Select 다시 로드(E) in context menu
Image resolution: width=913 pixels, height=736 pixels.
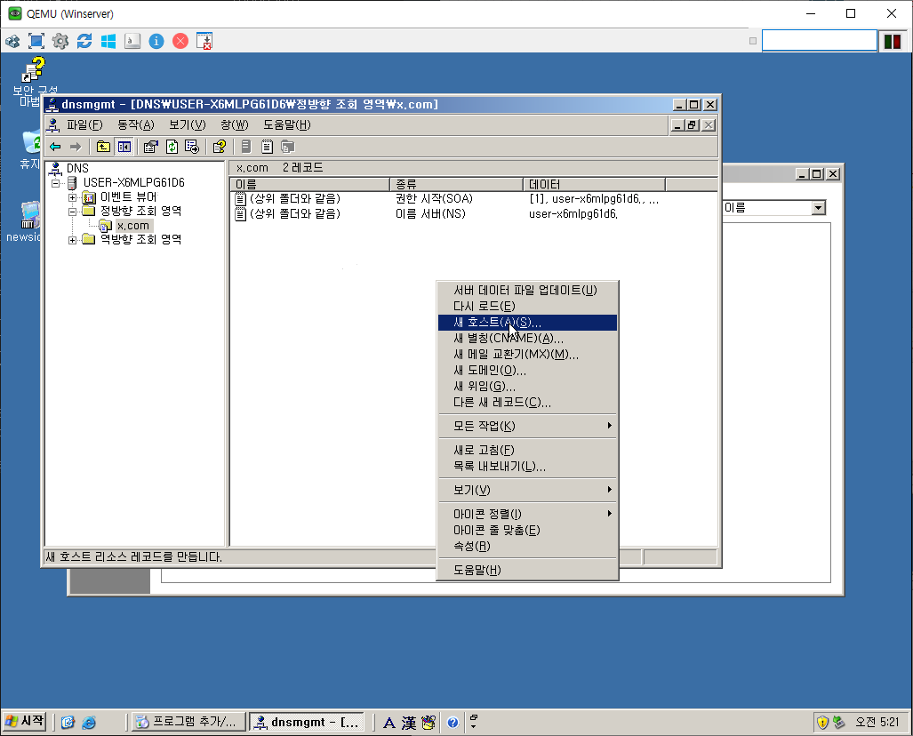tap(527, 307)
